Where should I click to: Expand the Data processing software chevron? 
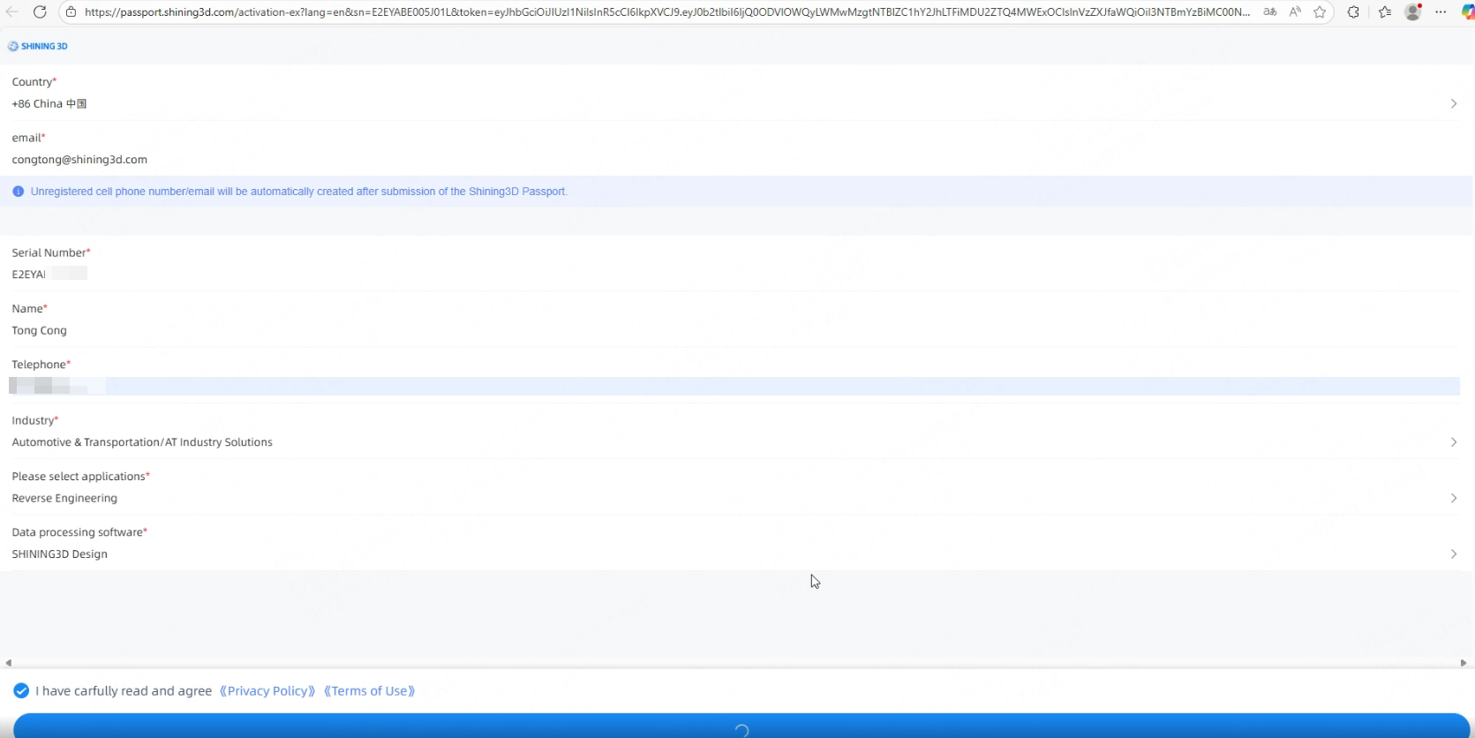(x=1454, y=554)
